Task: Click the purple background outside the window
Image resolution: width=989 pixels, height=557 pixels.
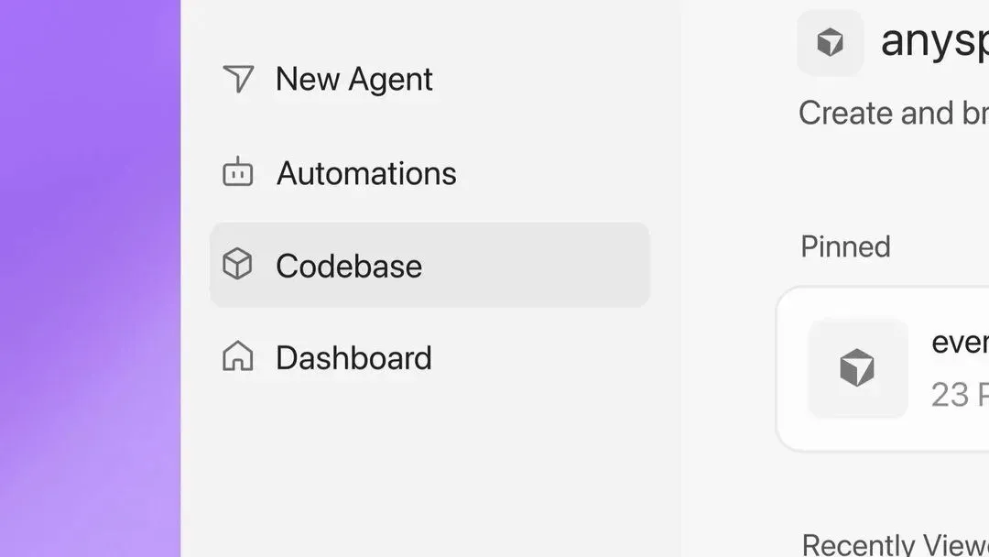Action: coord(90,278)
